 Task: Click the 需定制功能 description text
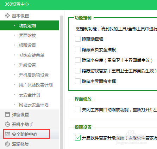click(x=116, y=29)
